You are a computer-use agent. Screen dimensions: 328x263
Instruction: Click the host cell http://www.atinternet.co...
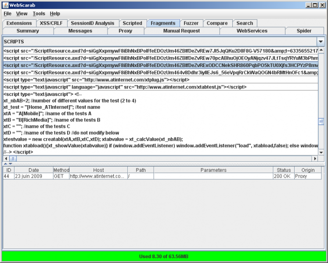tap(98, 176)
